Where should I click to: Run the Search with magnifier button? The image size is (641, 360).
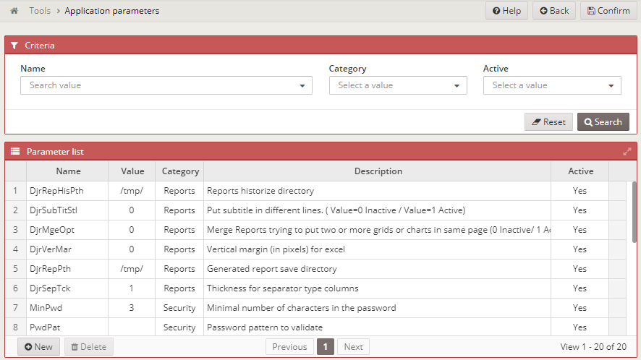coord(603,122)
